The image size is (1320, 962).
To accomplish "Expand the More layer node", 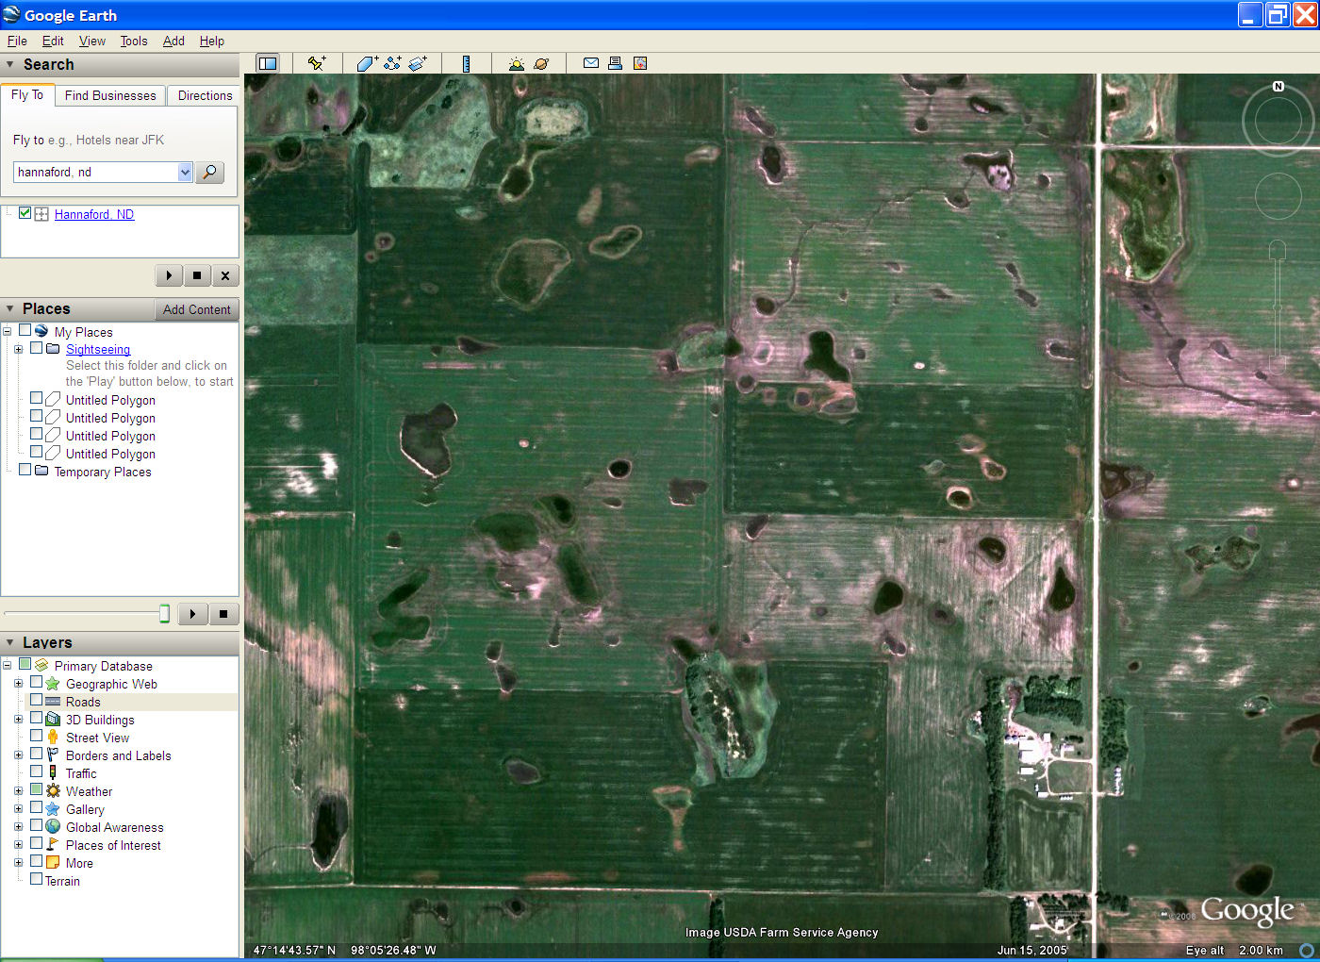I will click(x=18, y=863).
